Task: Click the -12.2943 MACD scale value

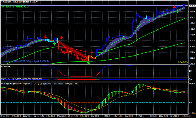Action: point(192,113)
